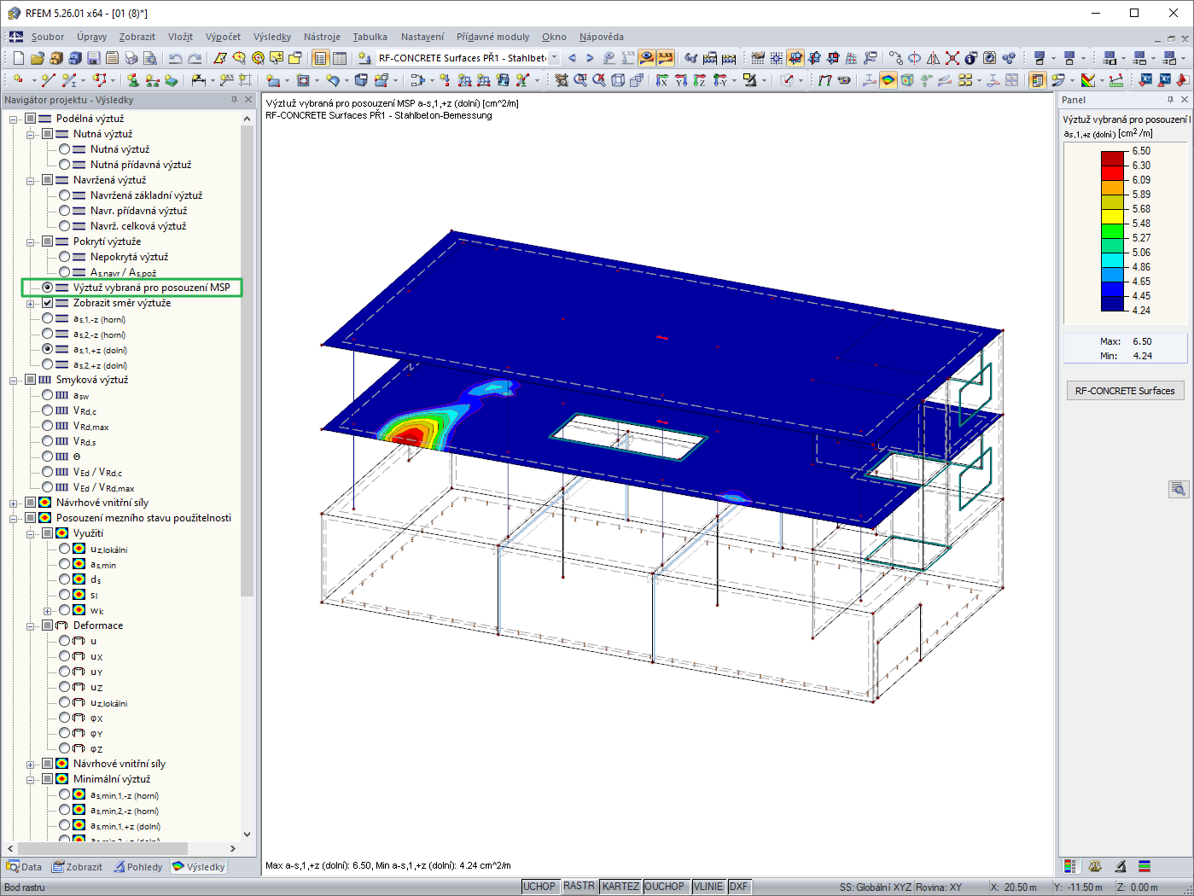
Task: Toggle VLINIE in the status bar
Action: coord(708,887)
